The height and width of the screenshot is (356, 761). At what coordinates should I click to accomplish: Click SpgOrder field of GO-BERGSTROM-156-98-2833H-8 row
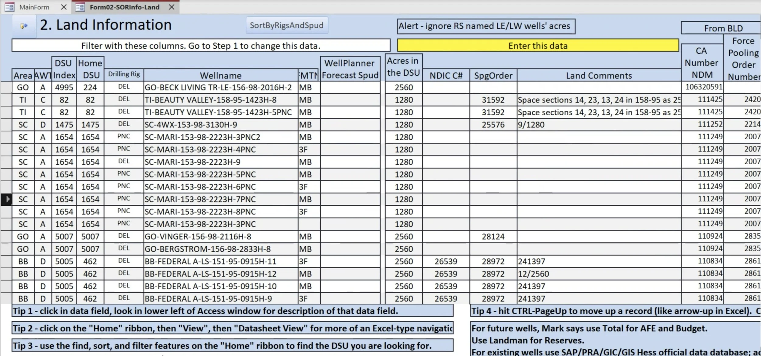point(493,249)
